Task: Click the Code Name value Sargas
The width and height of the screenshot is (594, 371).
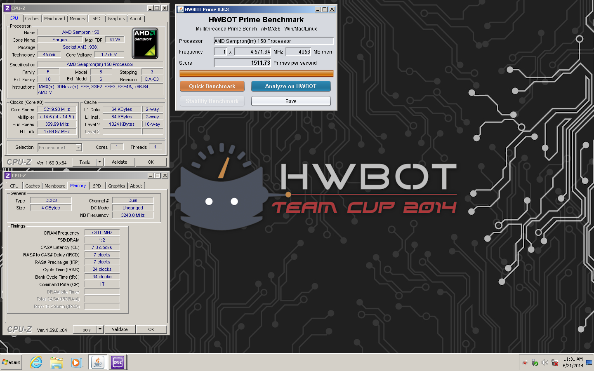Action: pyautogui.click(x=60, y=40)
